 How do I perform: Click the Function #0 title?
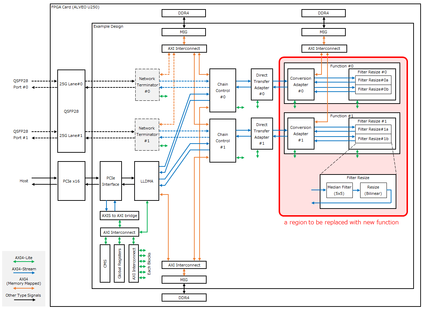point(342,66)
